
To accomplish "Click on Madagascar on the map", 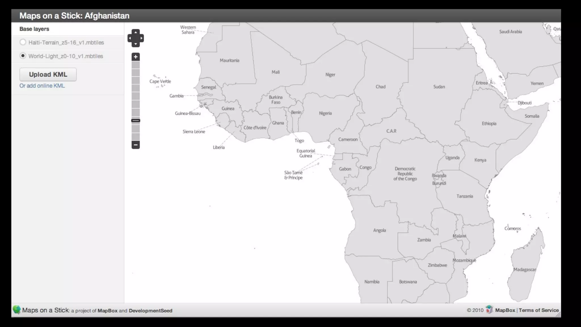I will coord(525,269).
